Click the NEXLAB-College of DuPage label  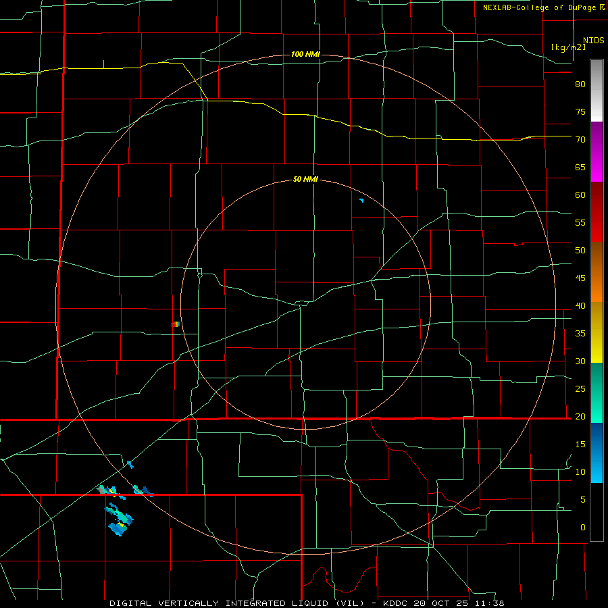click(x=540, y=7)
